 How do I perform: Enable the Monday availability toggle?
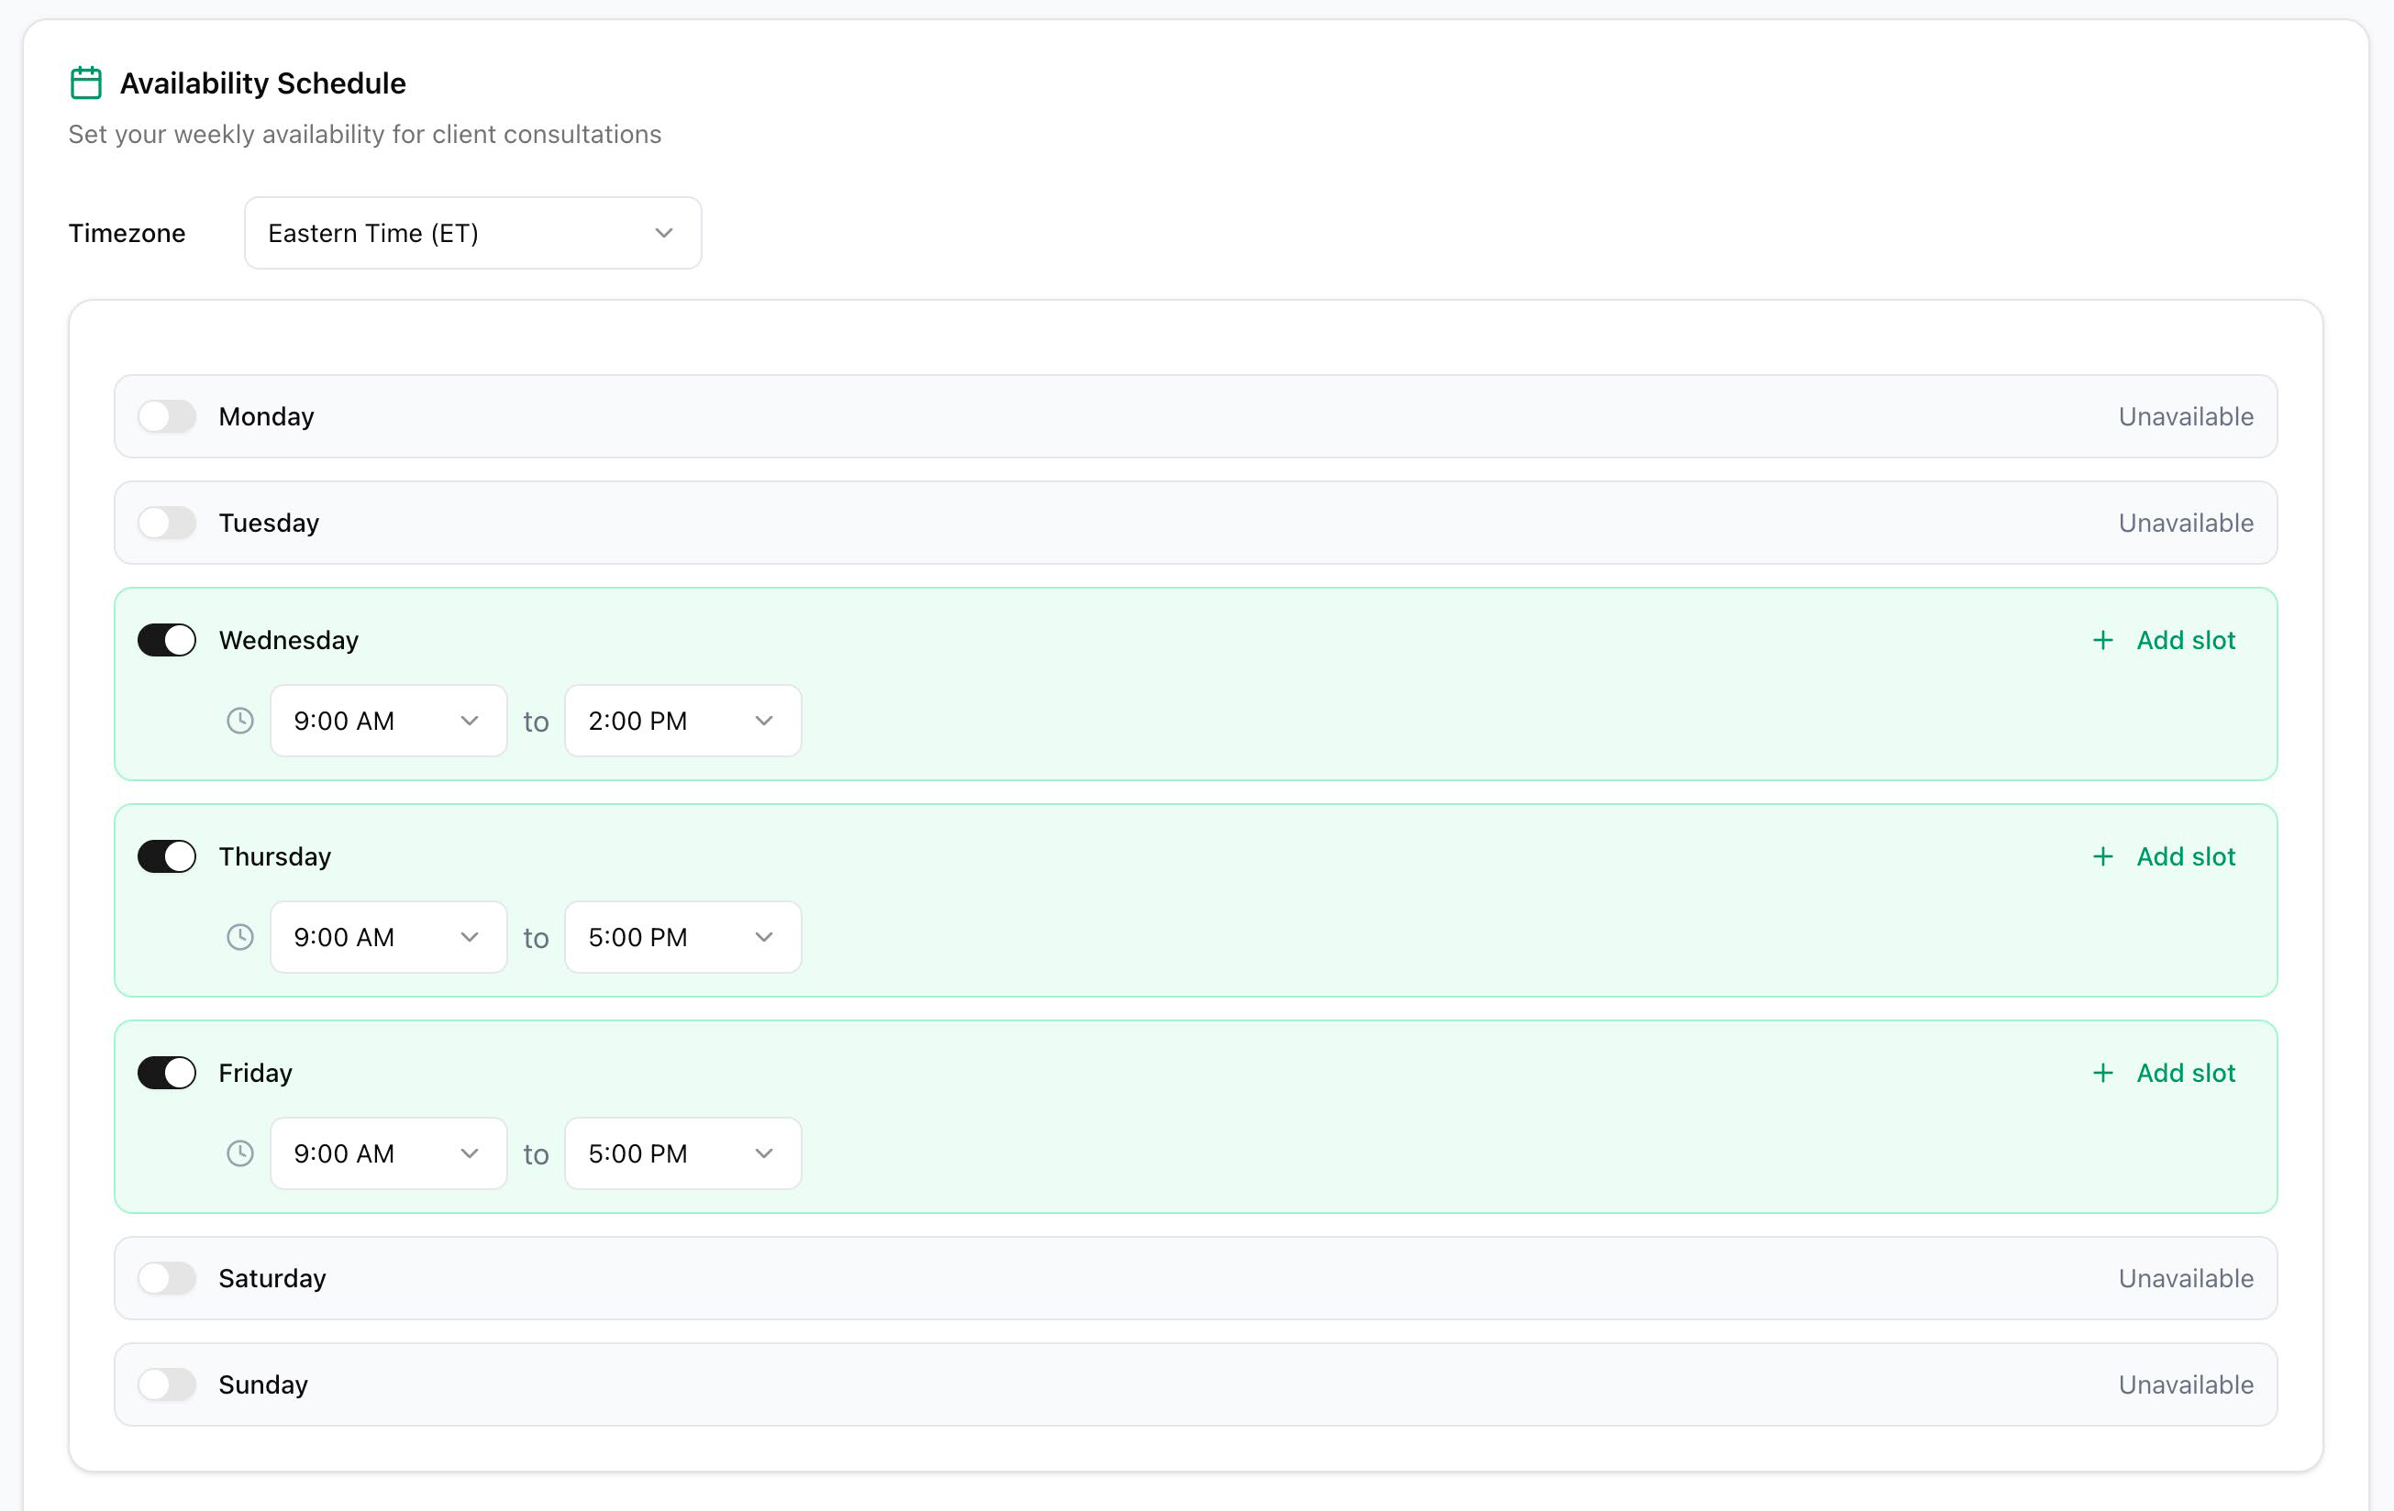(x=167, y=416)
